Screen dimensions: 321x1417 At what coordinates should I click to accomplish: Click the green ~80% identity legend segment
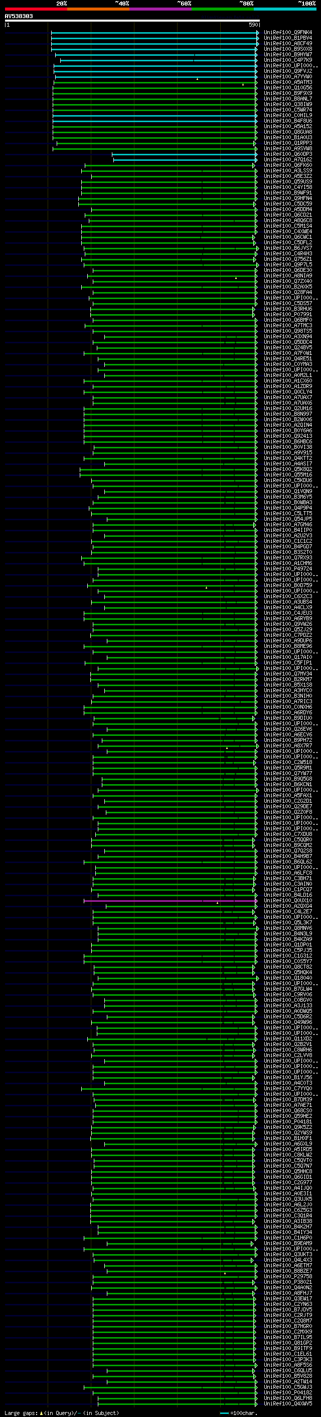click(223, 9)
